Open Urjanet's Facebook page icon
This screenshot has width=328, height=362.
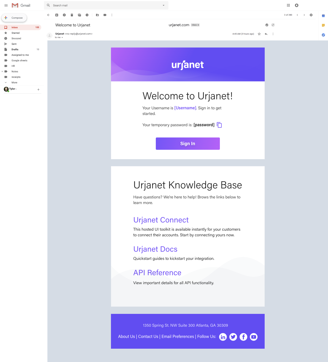tap(243, 337)
